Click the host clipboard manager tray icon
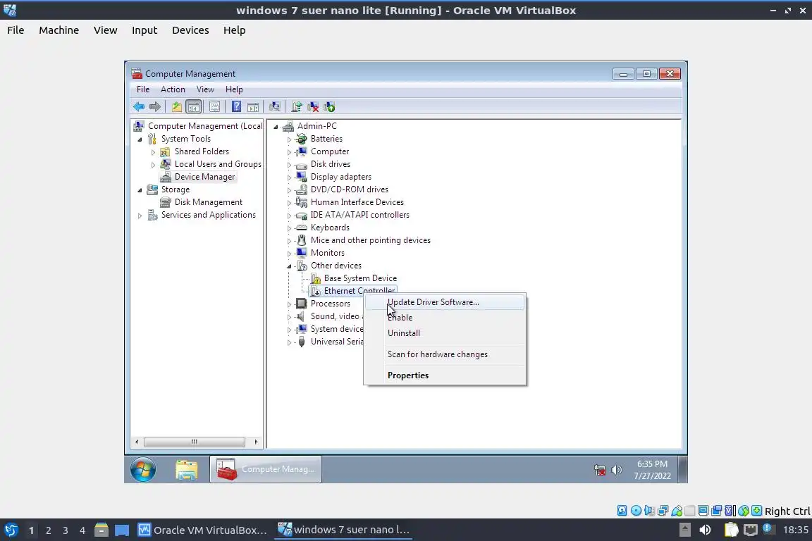The height and width of the screenshot is (541, 812). point(731,530)
